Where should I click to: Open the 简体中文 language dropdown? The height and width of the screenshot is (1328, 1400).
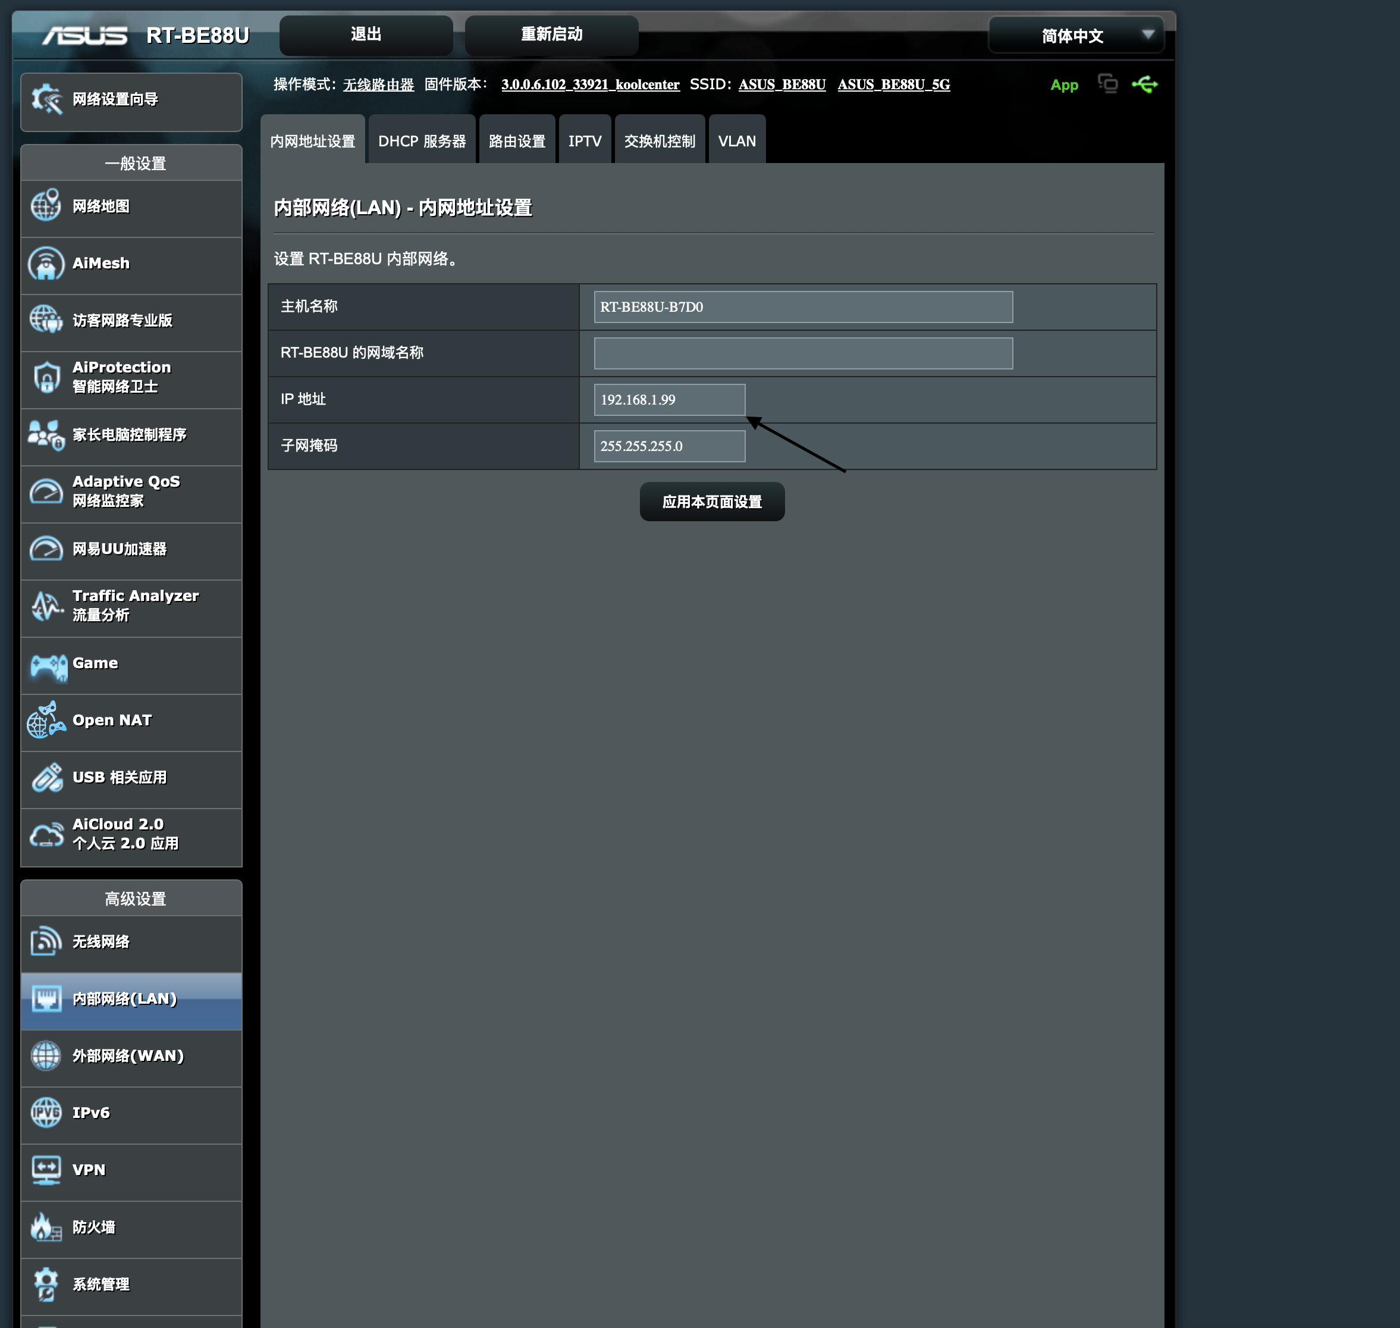(x=1076, y=35)
